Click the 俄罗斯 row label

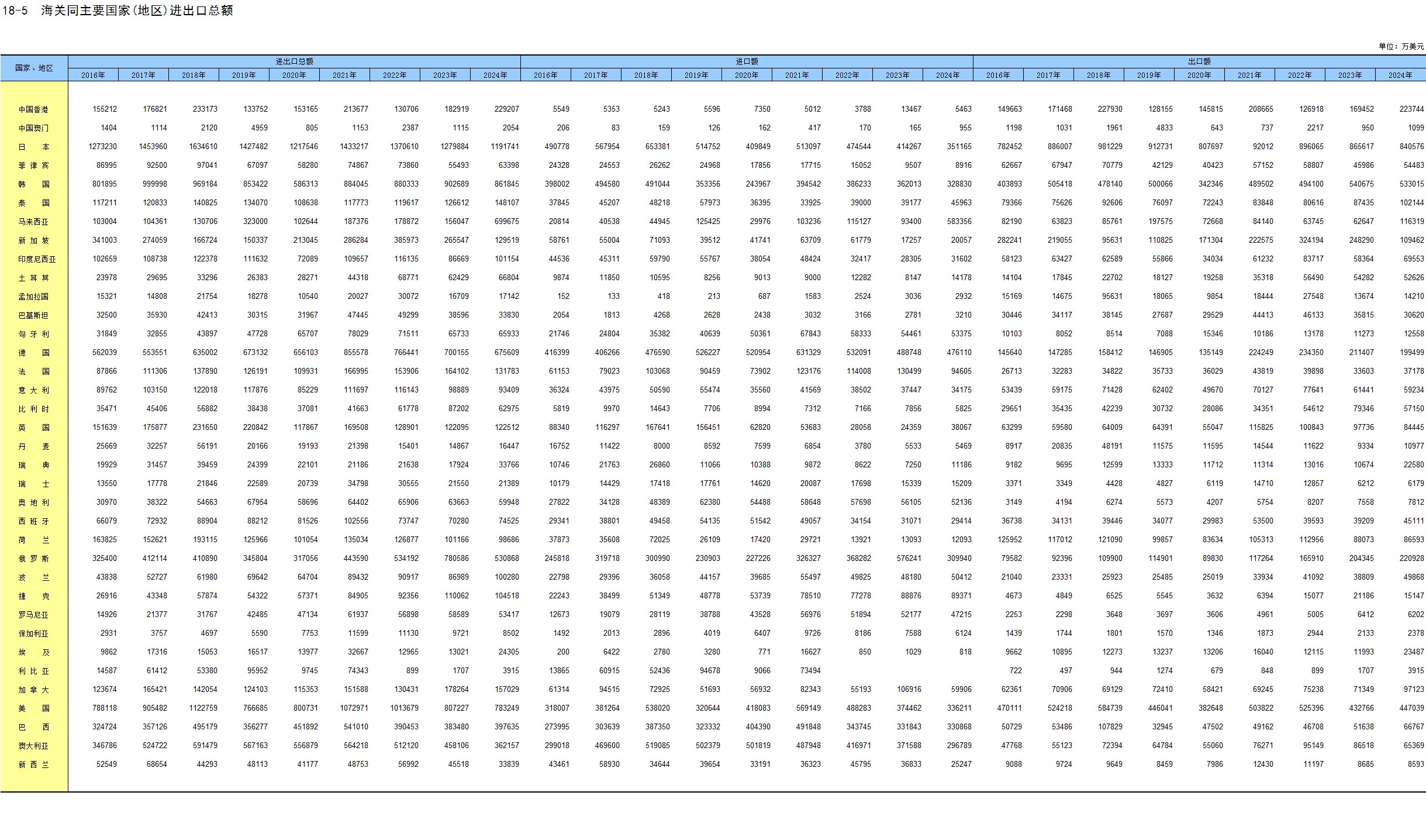[x=33, y=559]
